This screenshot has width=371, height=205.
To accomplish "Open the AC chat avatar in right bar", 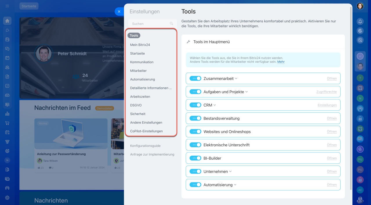I will [360, 190].
